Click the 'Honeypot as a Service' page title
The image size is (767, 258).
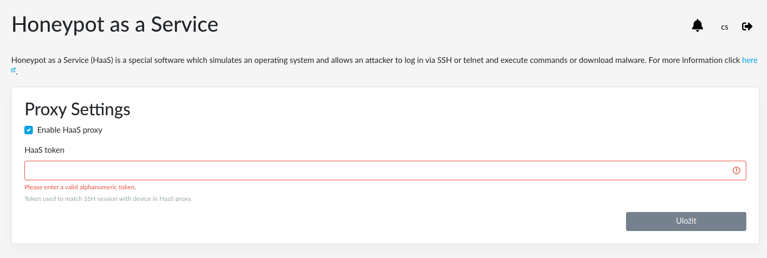[x=115, y=24]
